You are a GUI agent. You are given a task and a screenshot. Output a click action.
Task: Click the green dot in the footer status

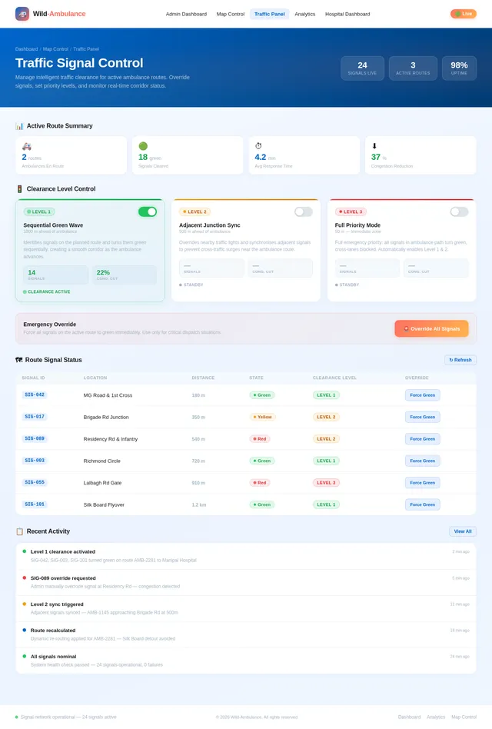coord(17,717)
